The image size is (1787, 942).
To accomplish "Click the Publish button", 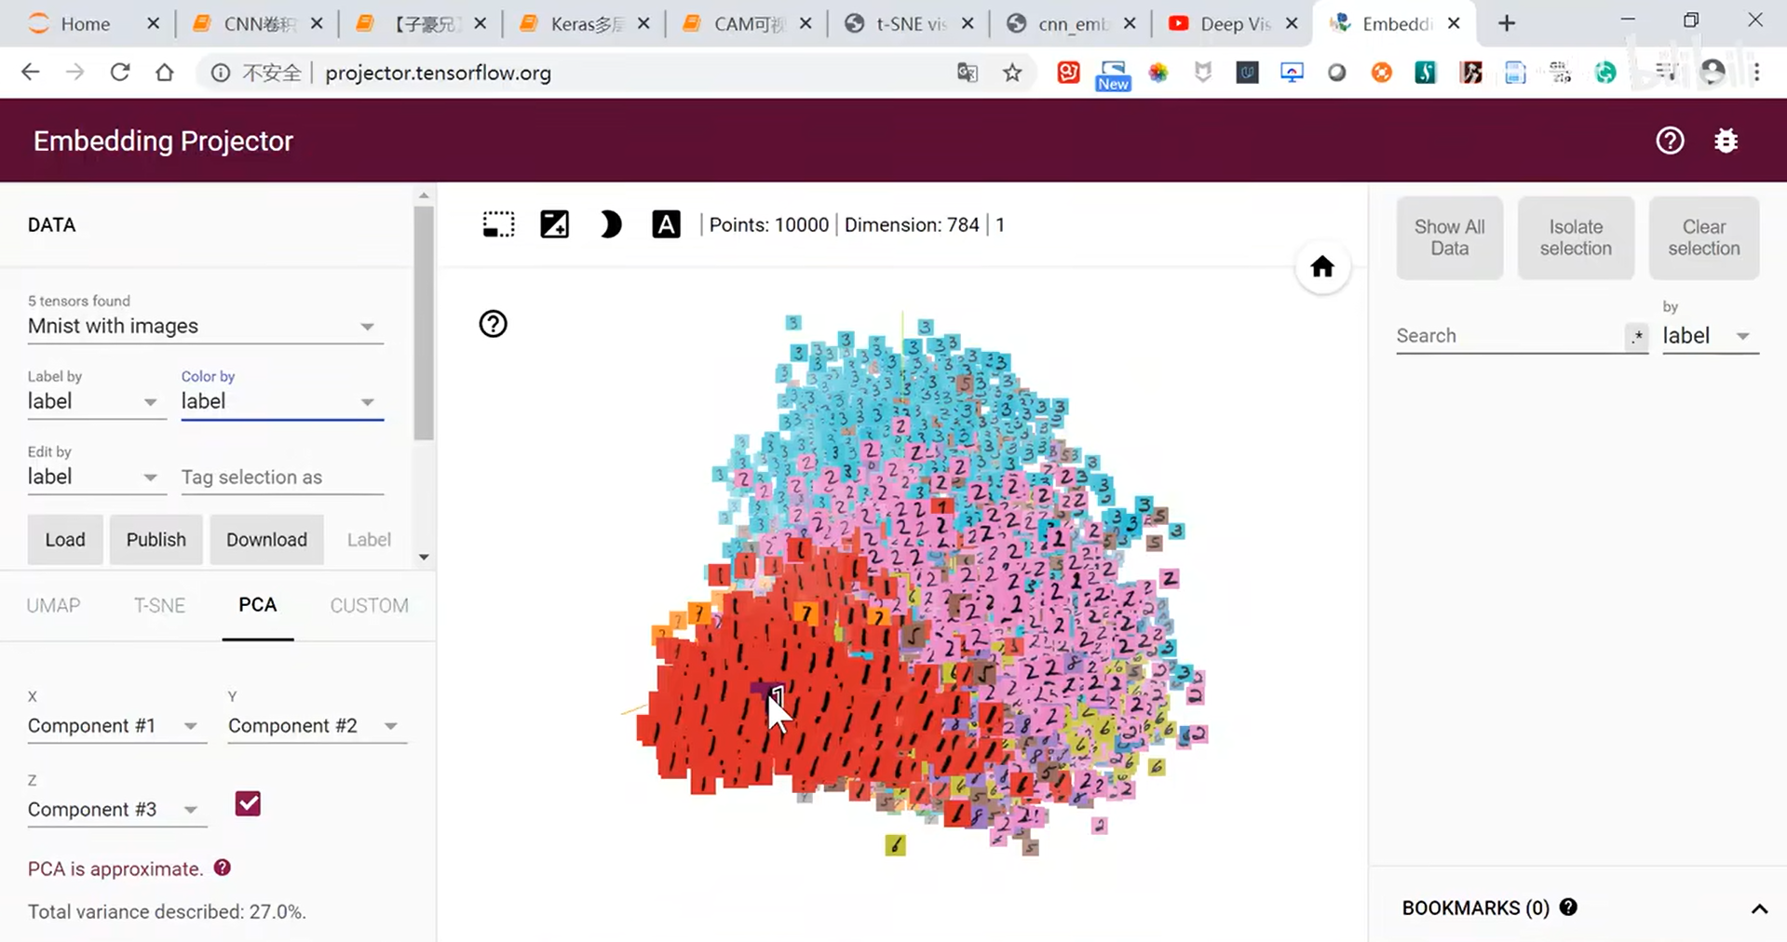I will 156,540.
